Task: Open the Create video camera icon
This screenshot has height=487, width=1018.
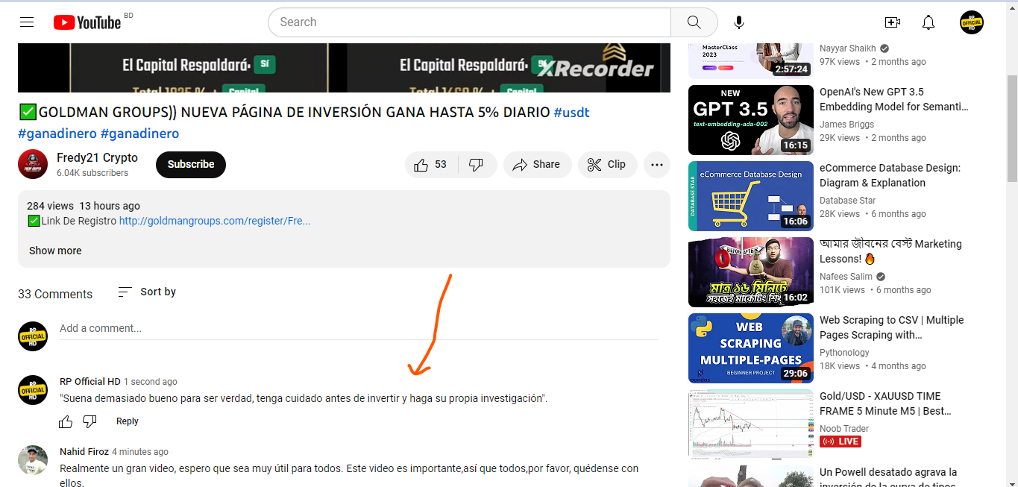Action: (x=893, y=22)
